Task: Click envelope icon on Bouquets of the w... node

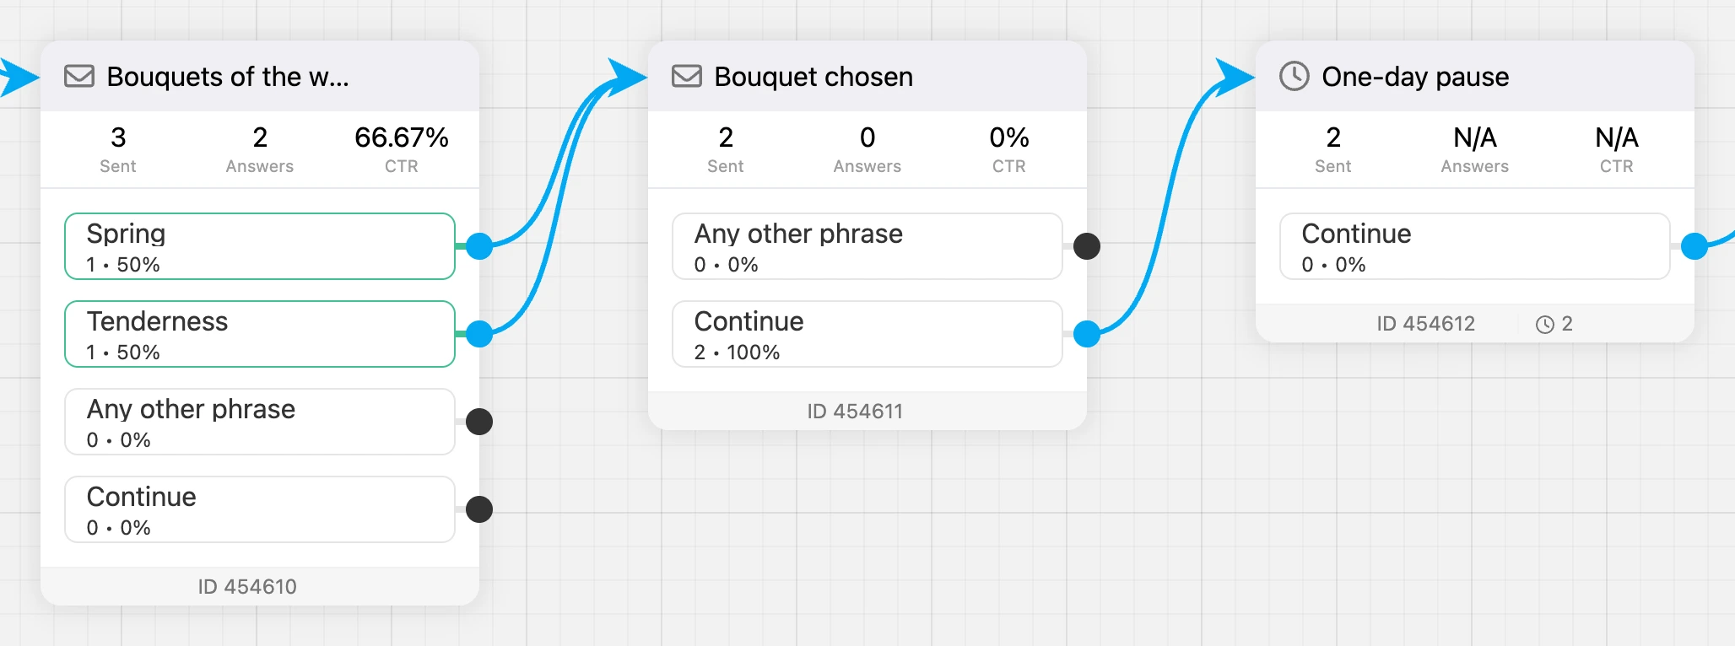Action: 79,77
